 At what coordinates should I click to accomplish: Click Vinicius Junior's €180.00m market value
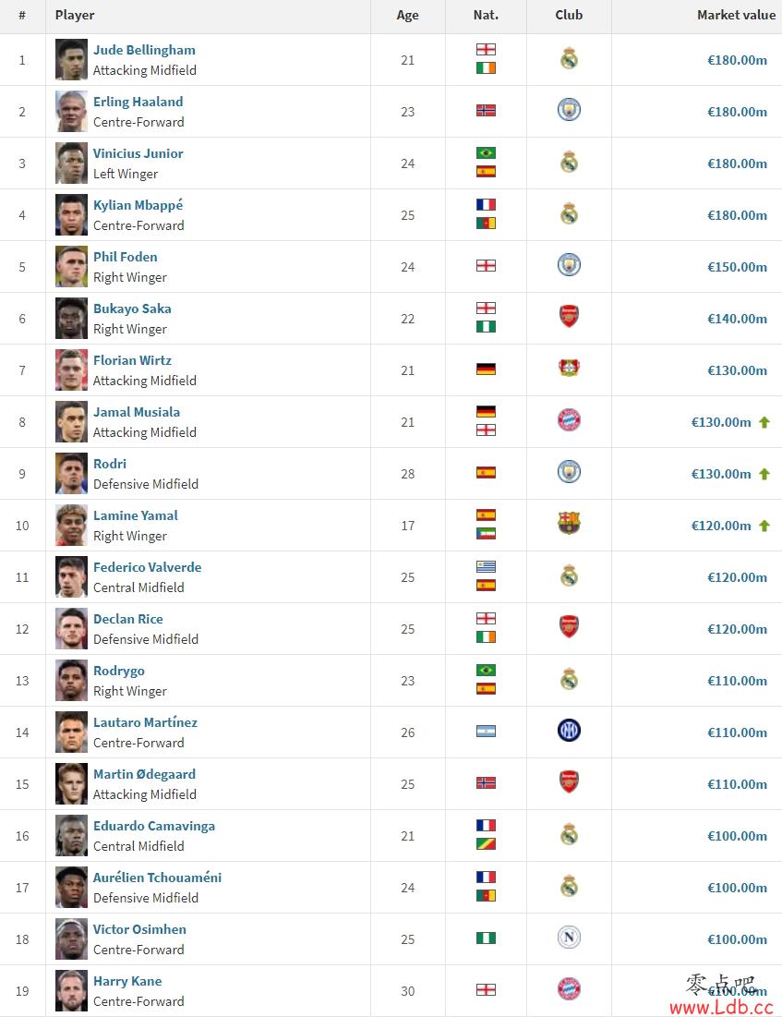coord(738,163)
